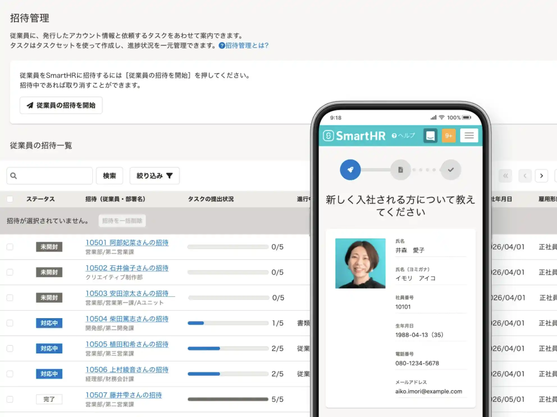The width and height of the screenshot is (557, 417).
Task: Click the birthdate 1988-04-13（35）
Action: 419,335
